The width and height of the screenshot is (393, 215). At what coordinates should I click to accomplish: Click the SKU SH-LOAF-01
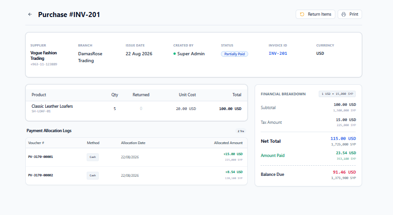point(41,111)
